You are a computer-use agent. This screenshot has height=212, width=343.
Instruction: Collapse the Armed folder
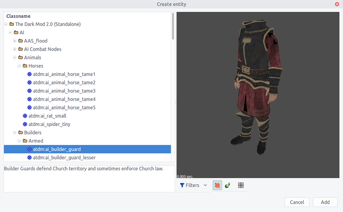click(x=19, y=141)
